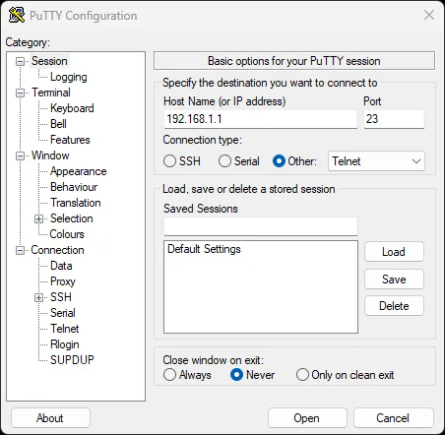Image resolution: width=445 pixels, height=435 pixels.
Task: Collapse the Session tree node
Action: tap(21, 61)
